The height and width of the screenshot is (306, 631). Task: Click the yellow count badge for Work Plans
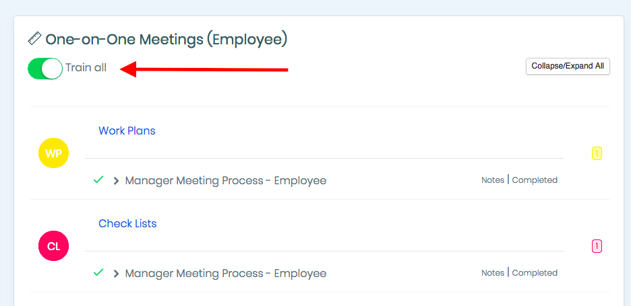(x=597, y=153)
